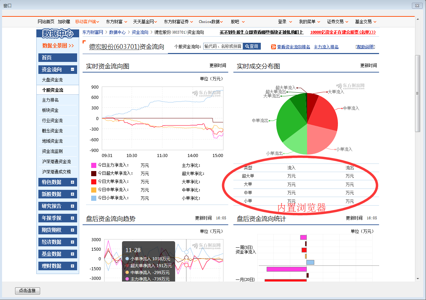Click the 加收藏 link

(x=64, y=22)
